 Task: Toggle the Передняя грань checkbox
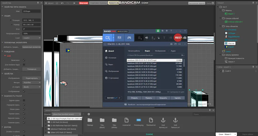coord(24,105)
